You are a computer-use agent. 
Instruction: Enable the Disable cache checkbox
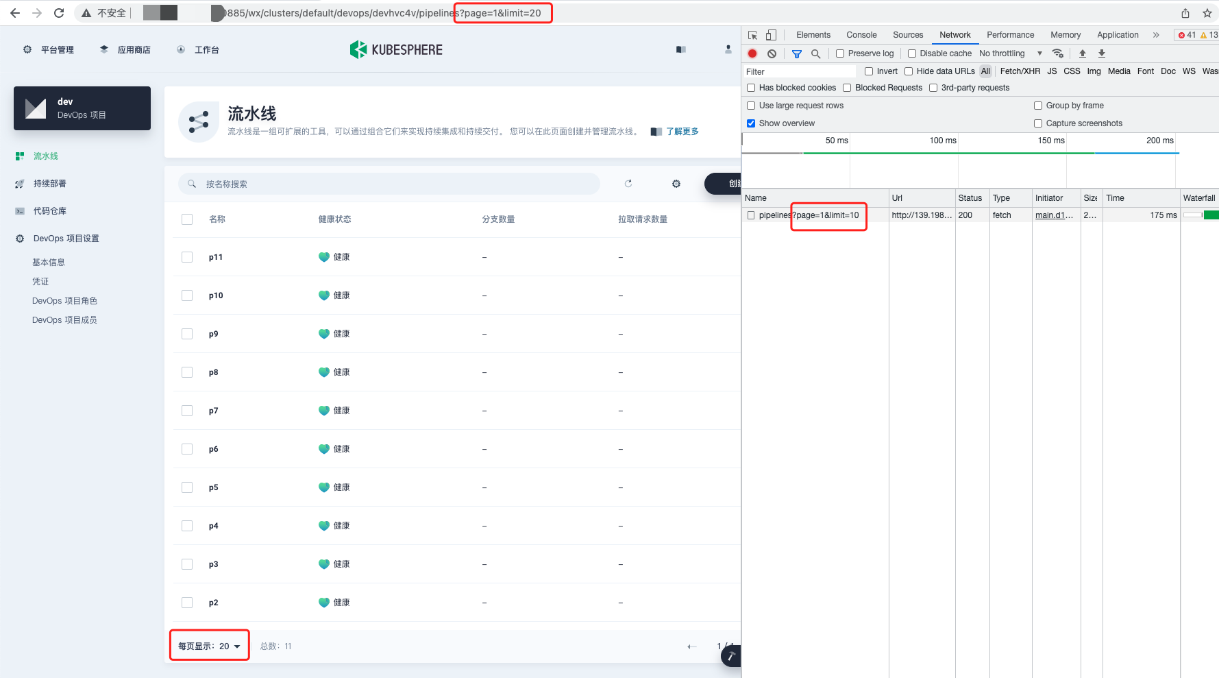pos(912,53)
